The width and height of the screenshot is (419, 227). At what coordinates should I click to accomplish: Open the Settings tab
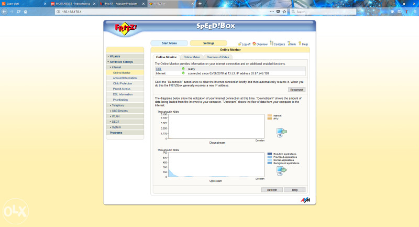208,43
